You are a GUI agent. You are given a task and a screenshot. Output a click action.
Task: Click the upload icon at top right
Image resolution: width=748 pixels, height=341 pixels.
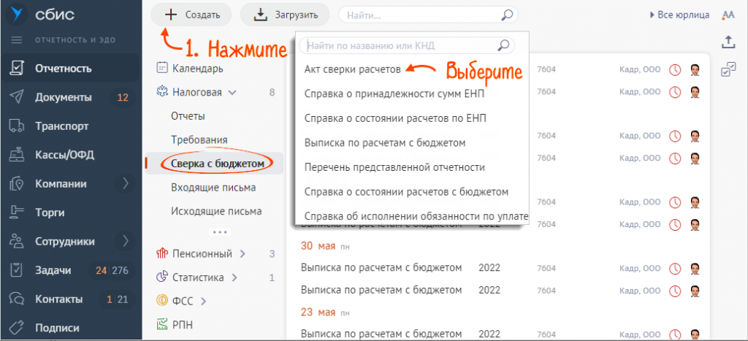[x=728, y=42]
